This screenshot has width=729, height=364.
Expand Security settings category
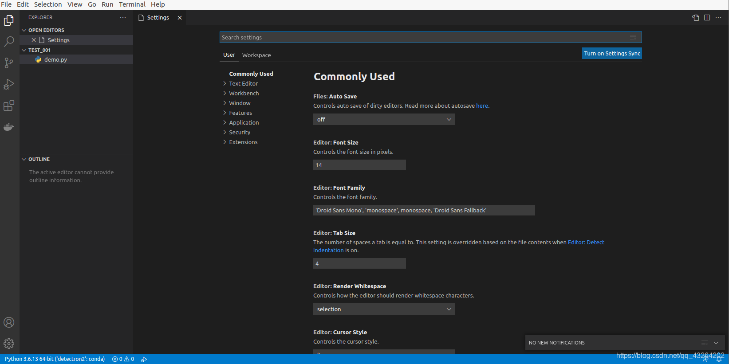coord(225,132)
